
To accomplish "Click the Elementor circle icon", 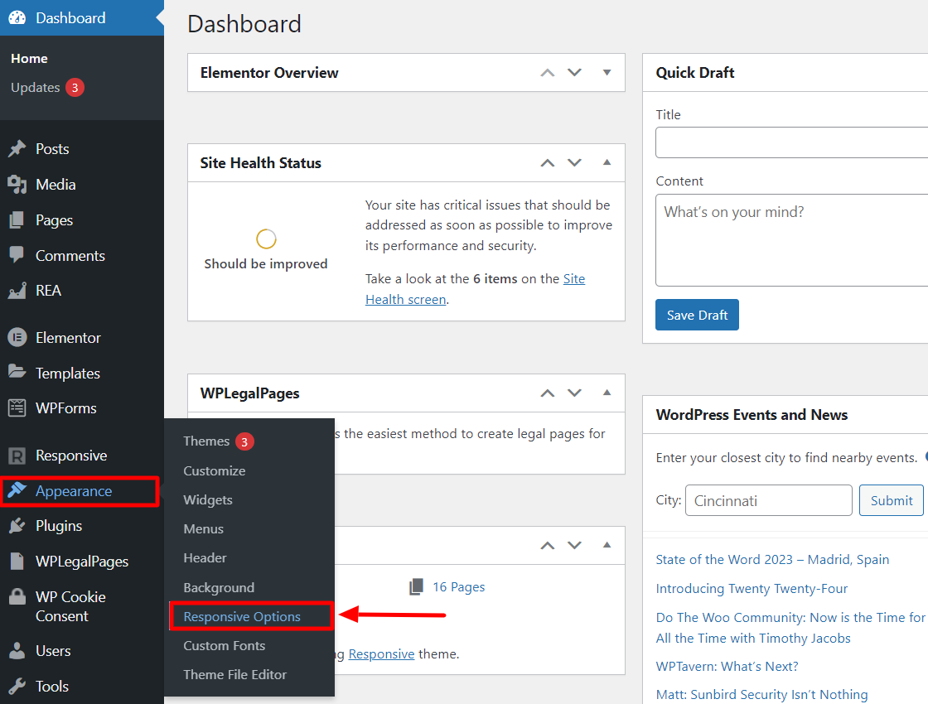I will click(x=17, y=337).
